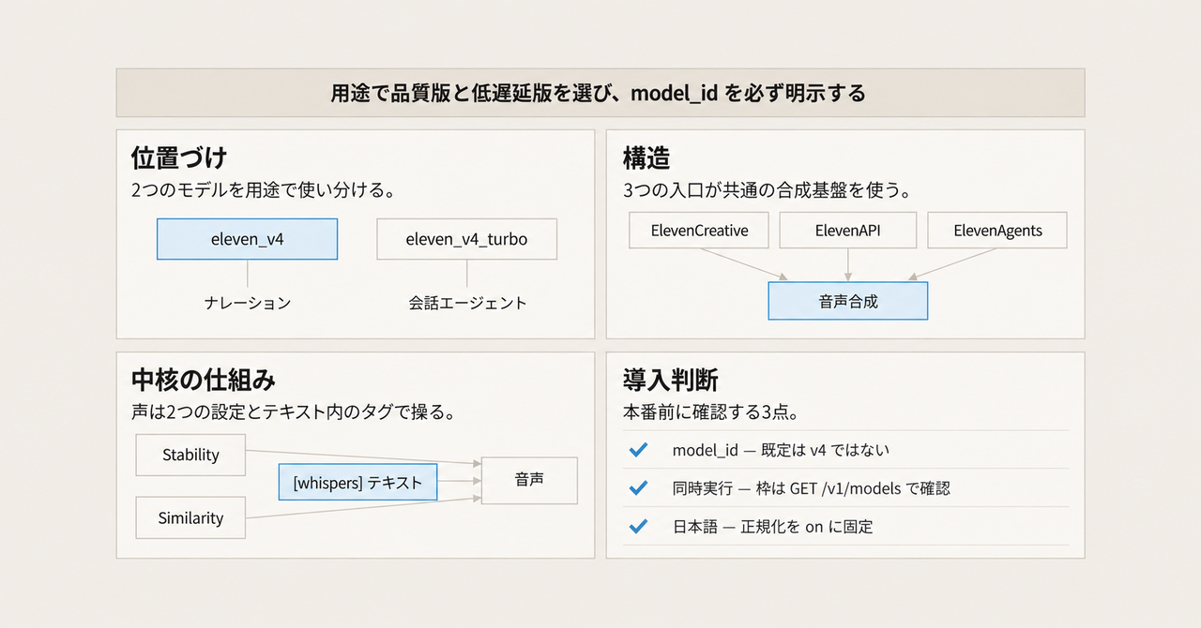Select the ElevenAPI box
Image resolution: width=1201 pixels, height=628 pixels.
coord(848,231)
